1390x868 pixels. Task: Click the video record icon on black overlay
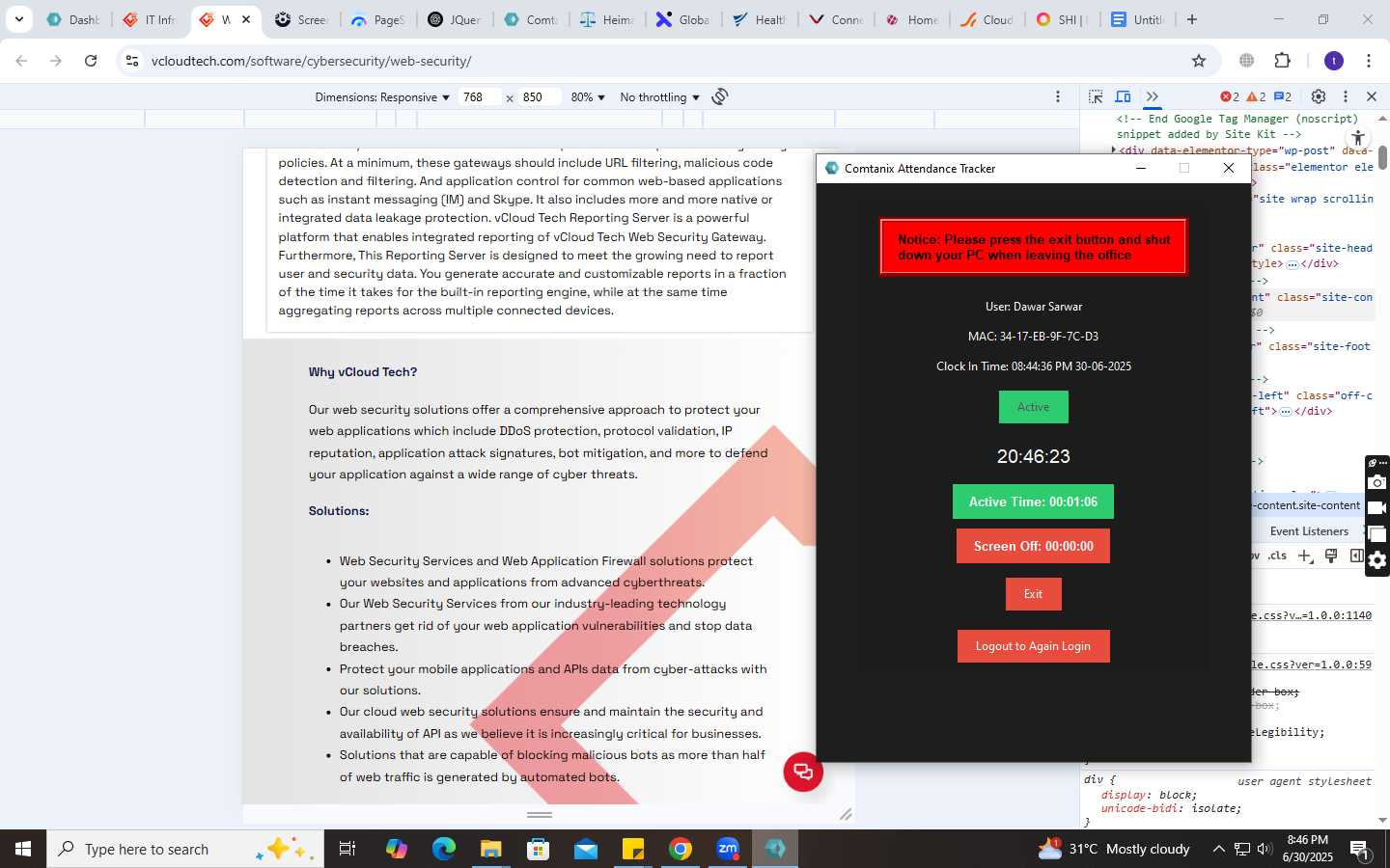tap(1377, 508)
